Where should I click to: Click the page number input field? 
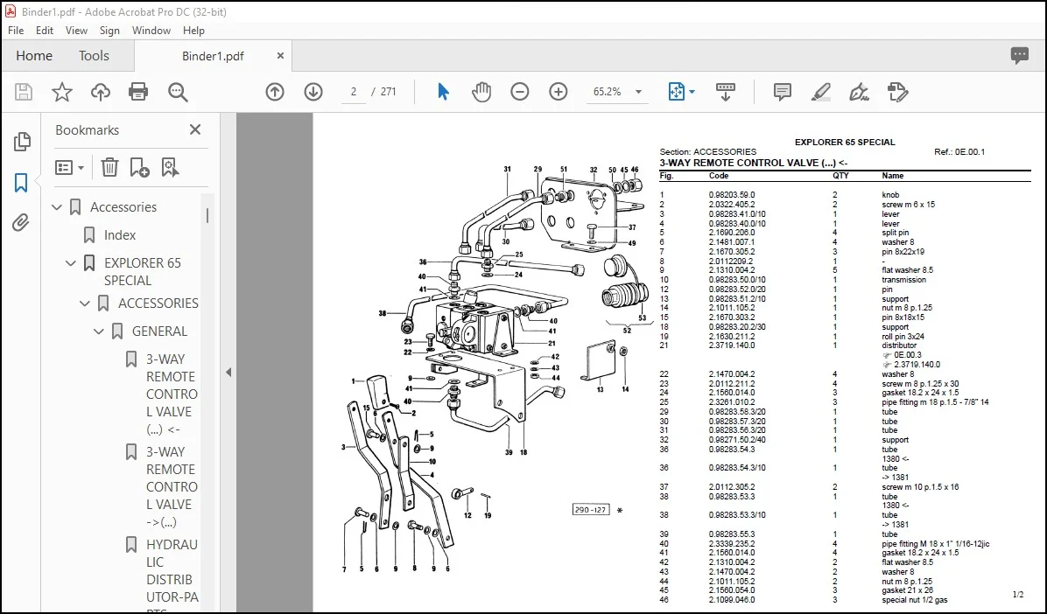tap(353, 92)
